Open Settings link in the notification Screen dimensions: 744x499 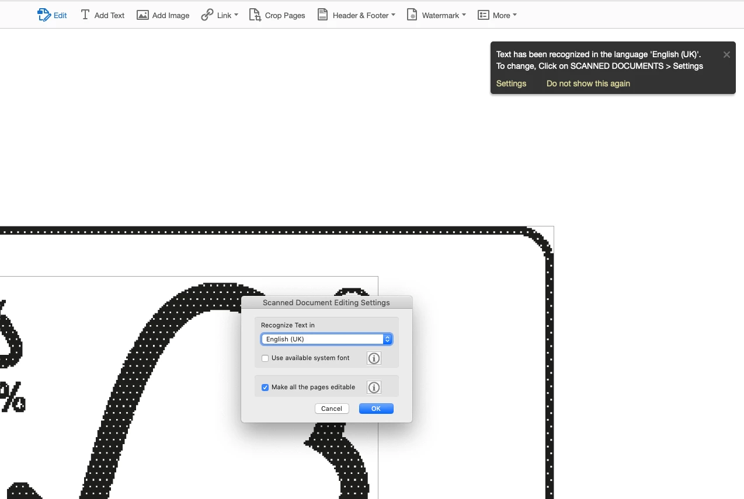512,83
